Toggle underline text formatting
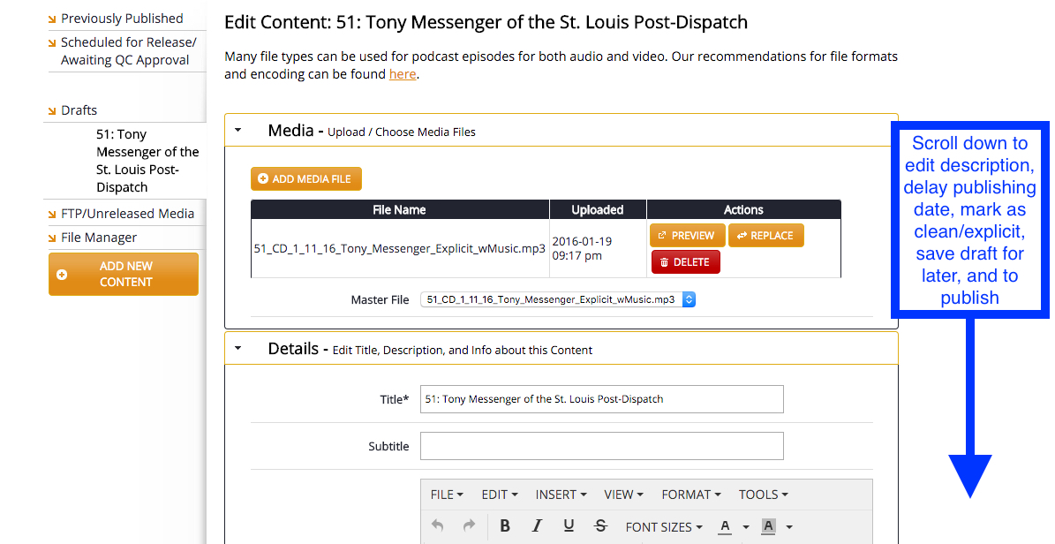This screenshot has height=544, width=1055. pos(569,526)
